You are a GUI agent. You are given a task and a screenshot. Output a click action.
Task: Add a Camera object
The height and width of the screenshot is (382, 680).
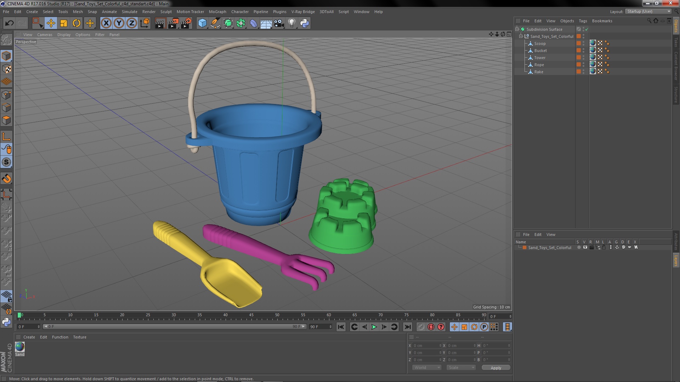click(x=279, y=23)
